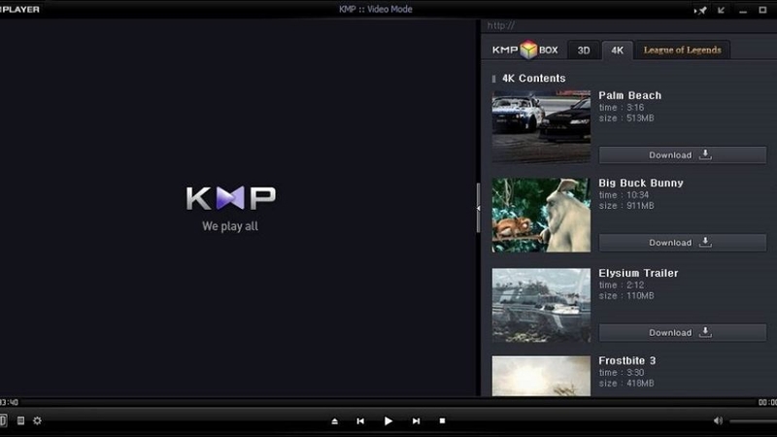Open the KMP BOX tab

click(x=524, y=50)
